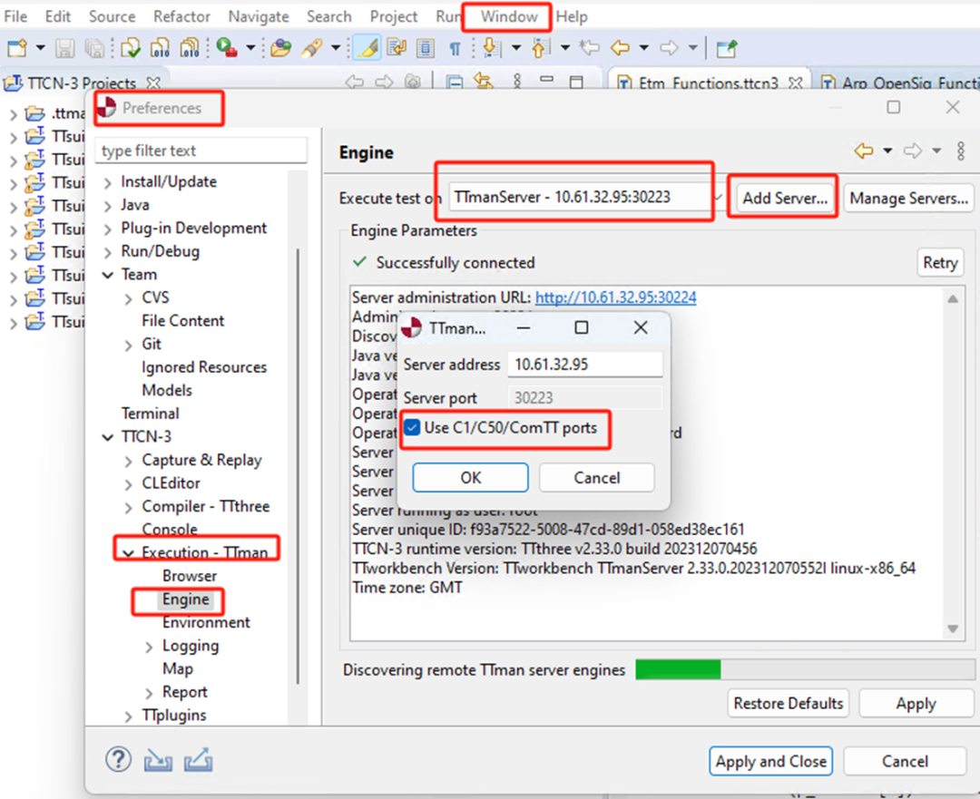This screenshot has width=980, height=799.
Task: Click the Add Server... button
Action: pyautogui.click(x=784, y=198)
